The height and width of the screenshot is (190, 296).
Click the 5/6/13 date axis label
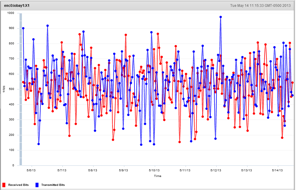tap(31, 170)
